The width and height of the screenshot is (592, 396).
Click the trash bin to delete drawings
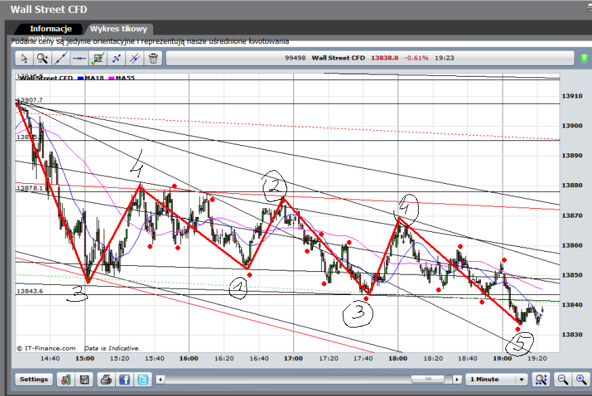pos(153,58)
